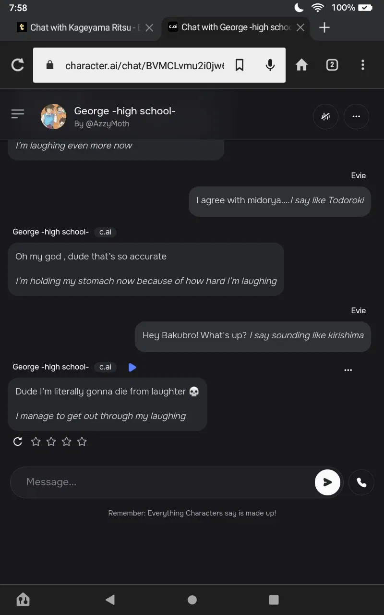Focus the Message input field
This screenshot has height=615, width=384.
(163, 482)
